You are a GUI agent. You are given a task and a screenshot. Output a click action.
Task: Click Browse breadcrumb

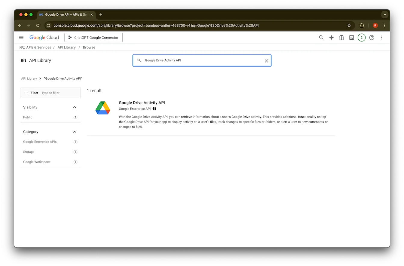click(89, 47)
